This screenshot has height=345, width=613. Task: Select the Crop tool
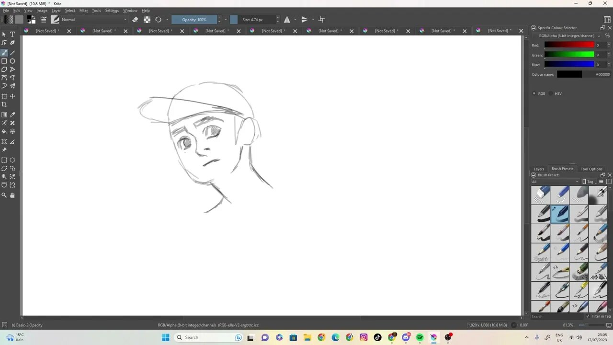[4, 104]
